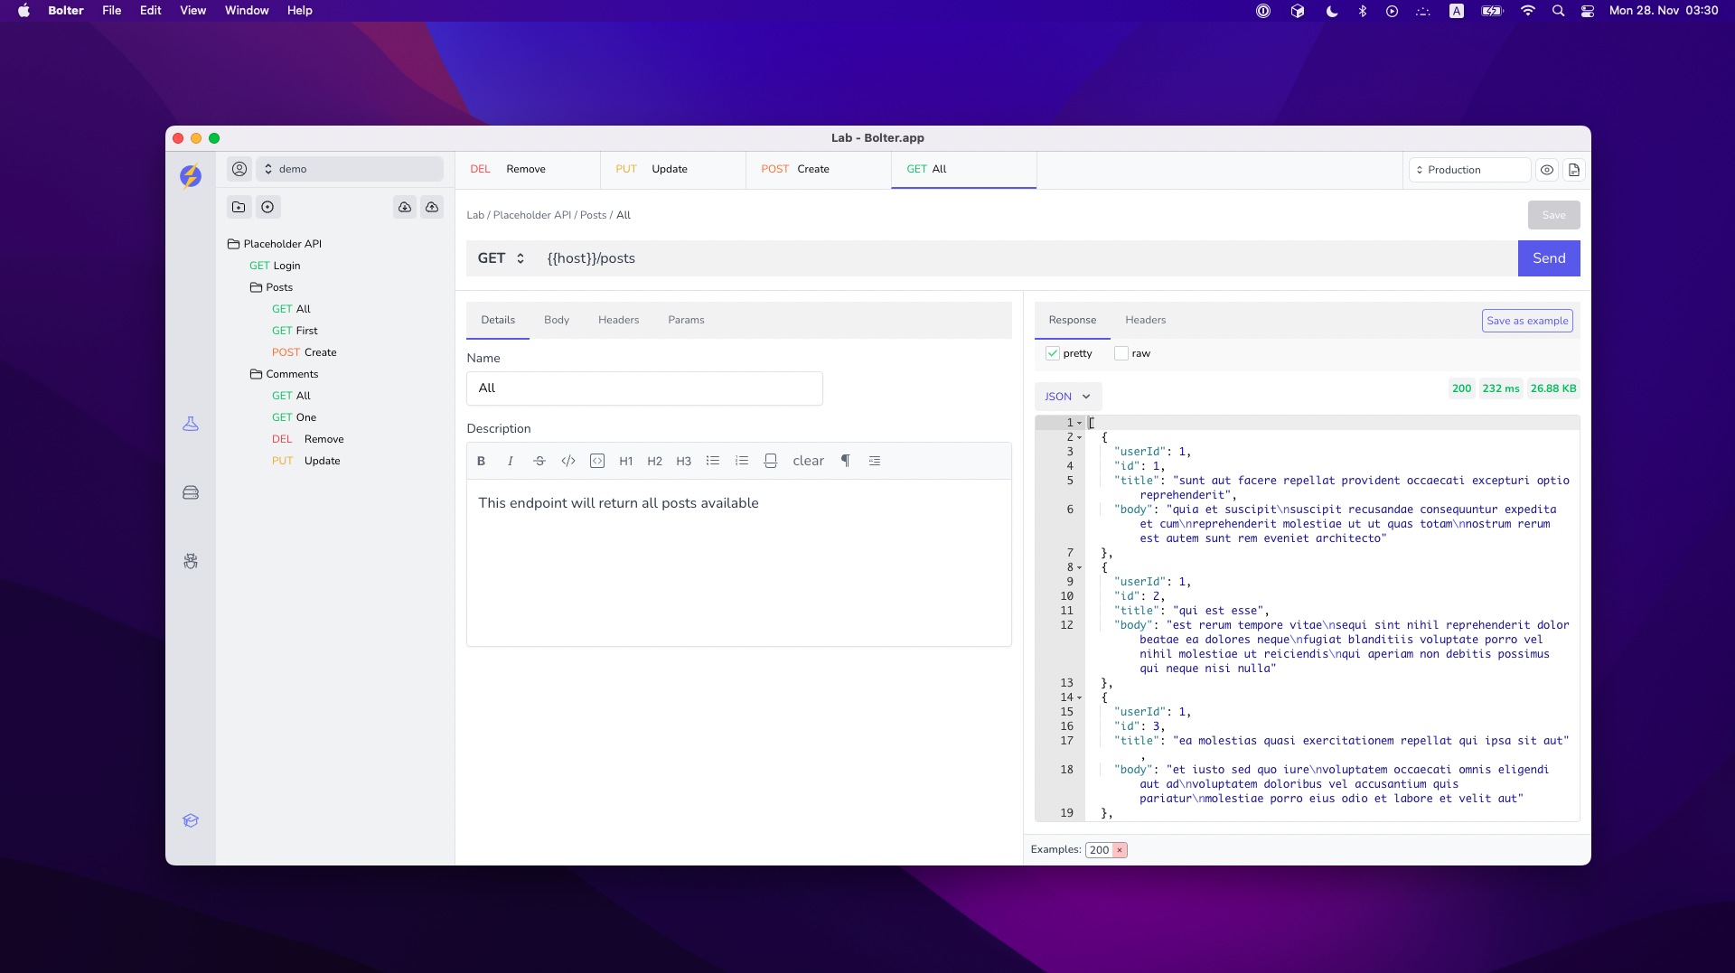Select GET First under Posts
Image resolution: width=1735 pixels, height=973 pixels.
[x=295, y=331]
